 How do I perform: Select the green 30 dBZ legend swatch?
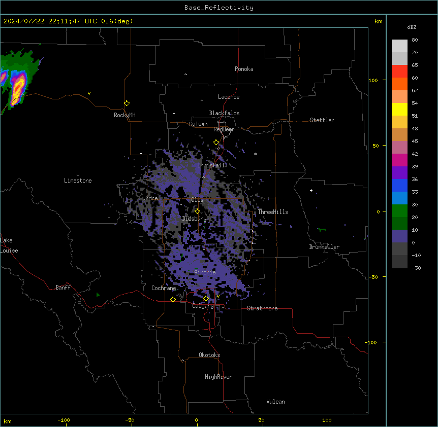[x=399, y=211]
